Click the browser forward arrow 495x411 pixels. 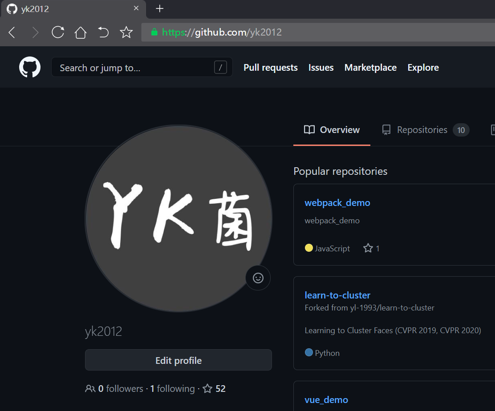tap(35, 32)
